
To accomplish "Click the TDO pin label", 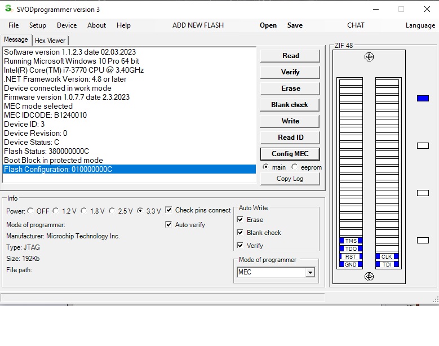I will tap(351, 249).
